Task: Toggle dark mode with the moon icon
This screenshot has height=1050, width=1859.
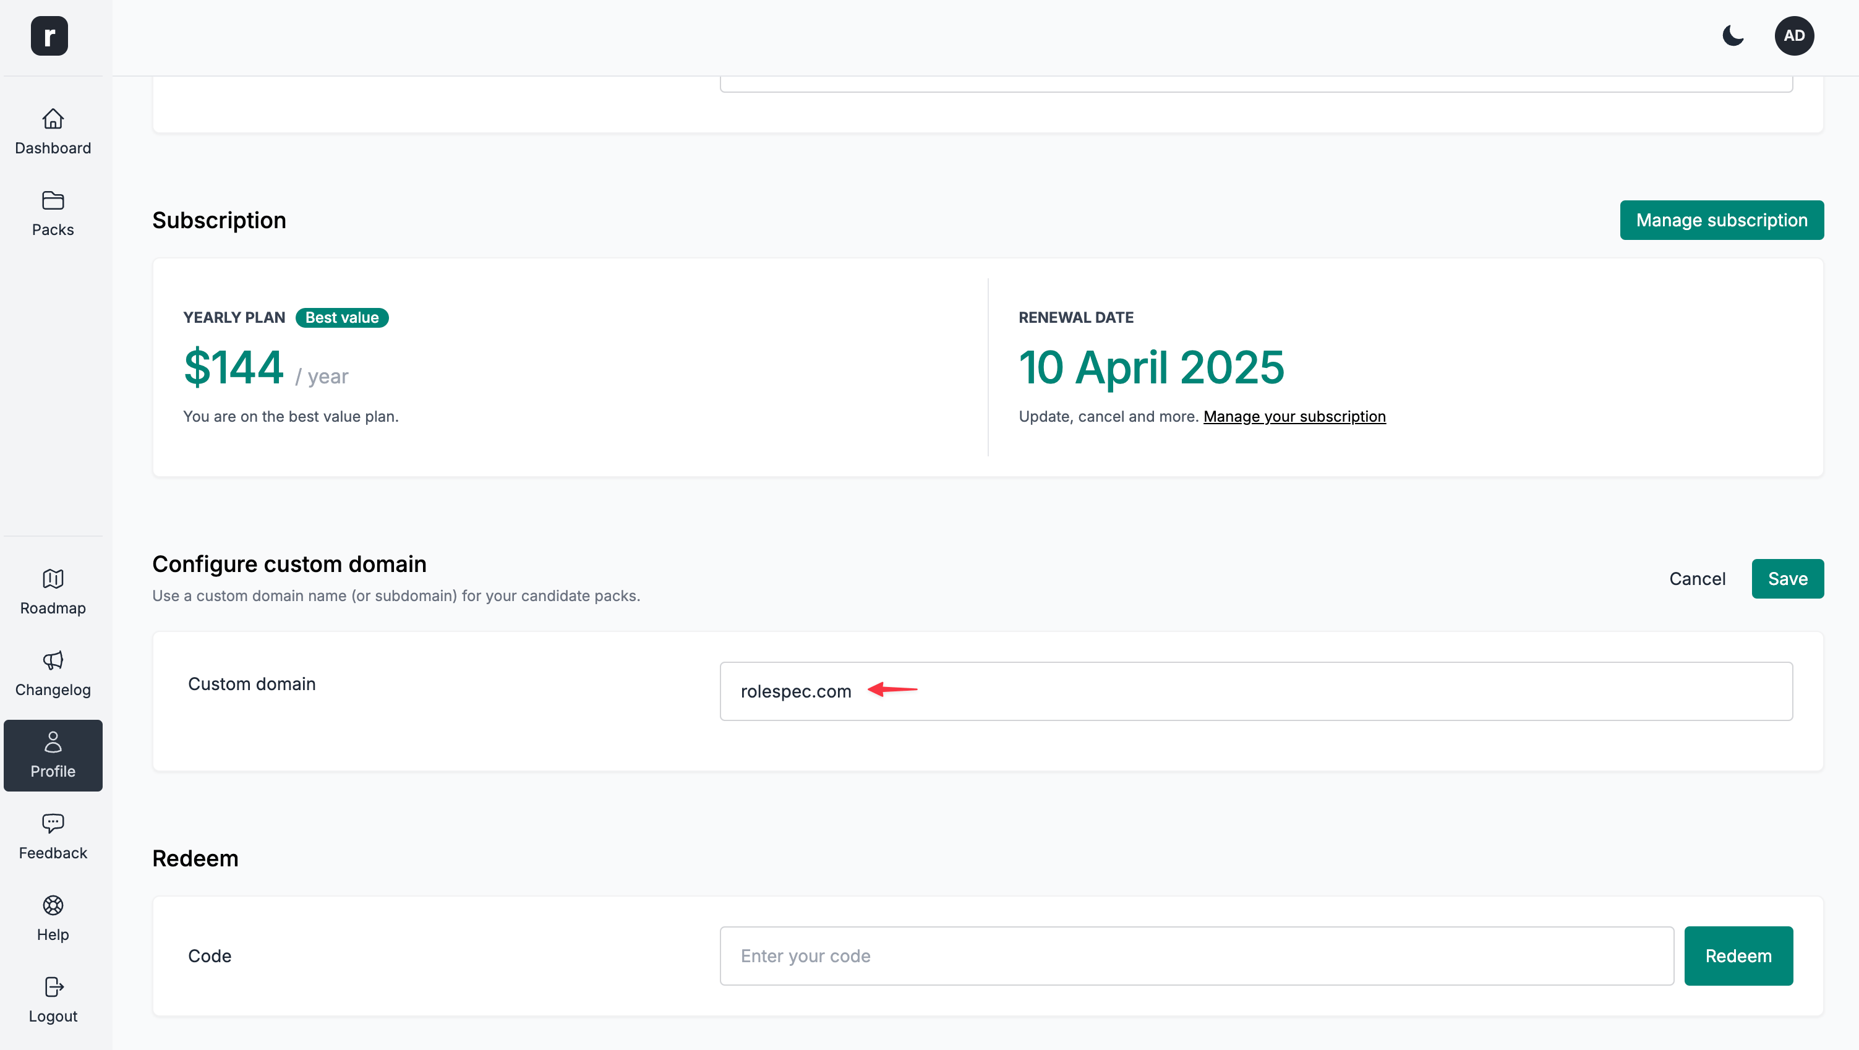Action: click(1733, 35)
